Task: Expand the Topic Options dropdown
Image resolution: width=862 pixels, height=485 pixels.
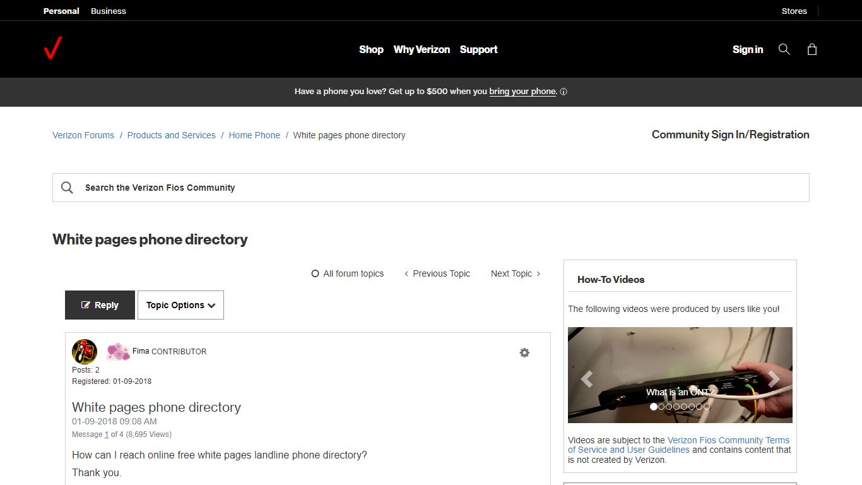Action: pos(180,305)
